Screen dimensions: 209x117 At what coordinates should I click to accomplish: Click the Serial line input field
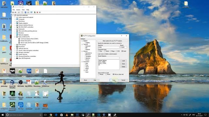(109, 47)
